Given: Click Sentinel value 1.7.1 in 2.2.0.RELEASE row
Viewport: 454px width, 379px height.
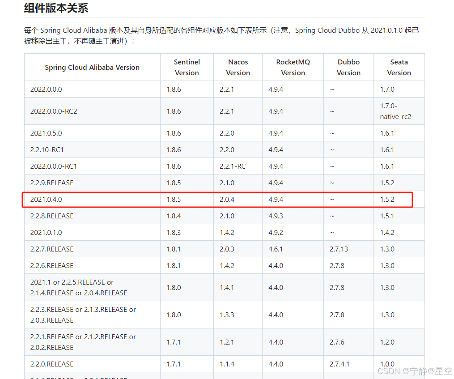Looking at the screenshot, I should coord(174,364).
